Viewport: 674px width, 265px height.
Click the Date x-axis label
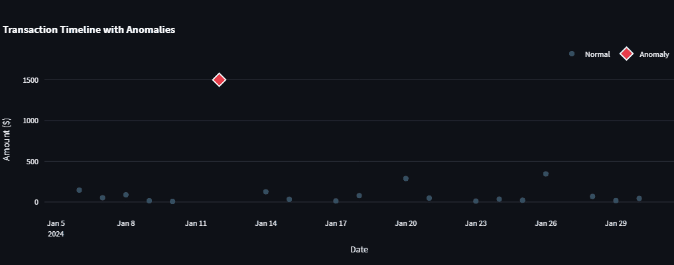coord(359,250)
